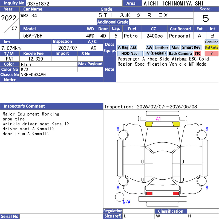Click the Back Camera badge
This screenshot has height=219, width=219.
click(180, 54)
